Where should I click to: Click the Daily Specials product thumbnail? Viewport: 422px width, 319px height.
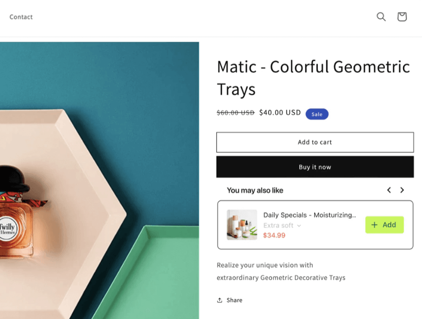tap(242, 225)
